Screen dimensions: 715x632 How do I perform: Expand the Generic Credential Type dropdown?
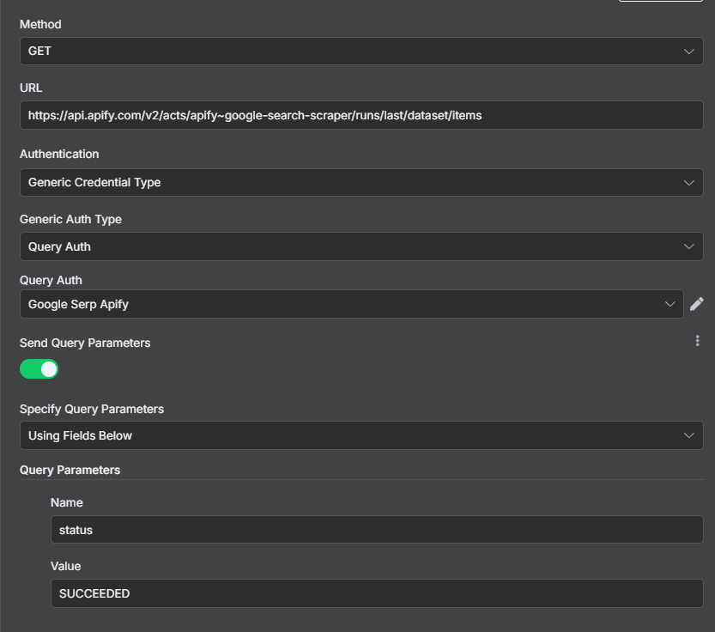(361, 183)
